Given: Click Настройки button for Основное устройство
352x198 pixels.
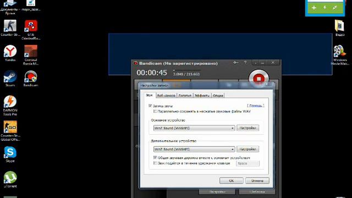Looking at the screenshot, I should click(248, 128).
